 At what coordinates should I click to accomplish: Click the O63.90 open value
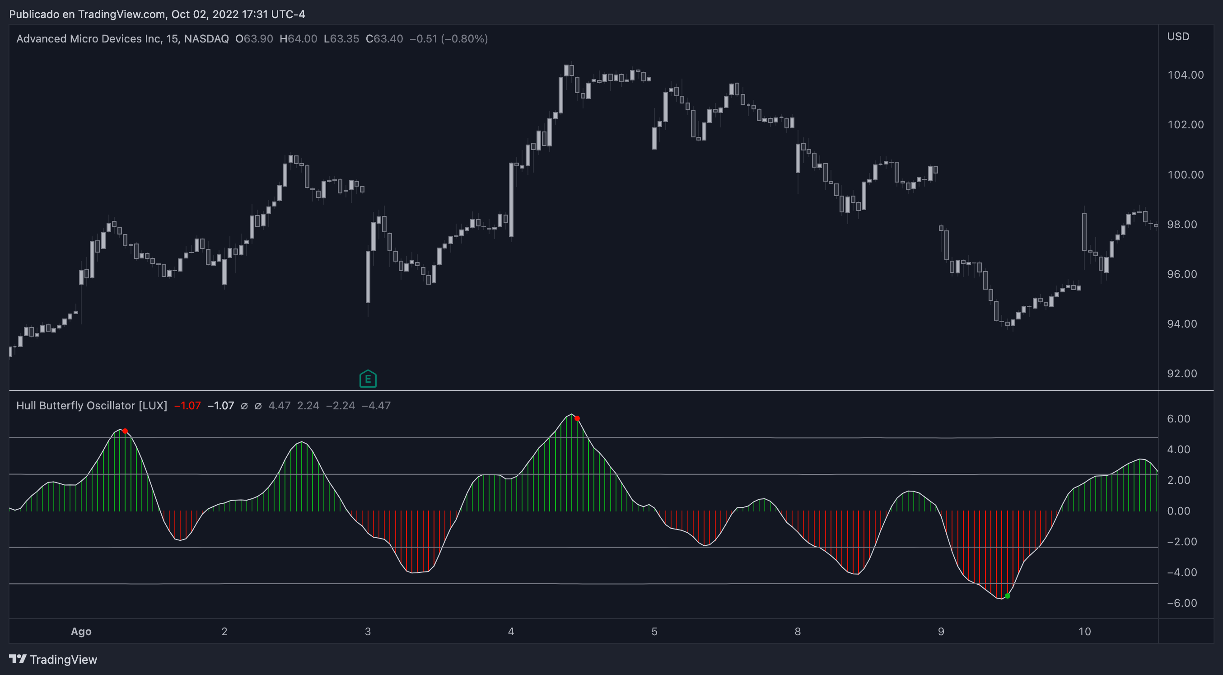coord(254,39)
